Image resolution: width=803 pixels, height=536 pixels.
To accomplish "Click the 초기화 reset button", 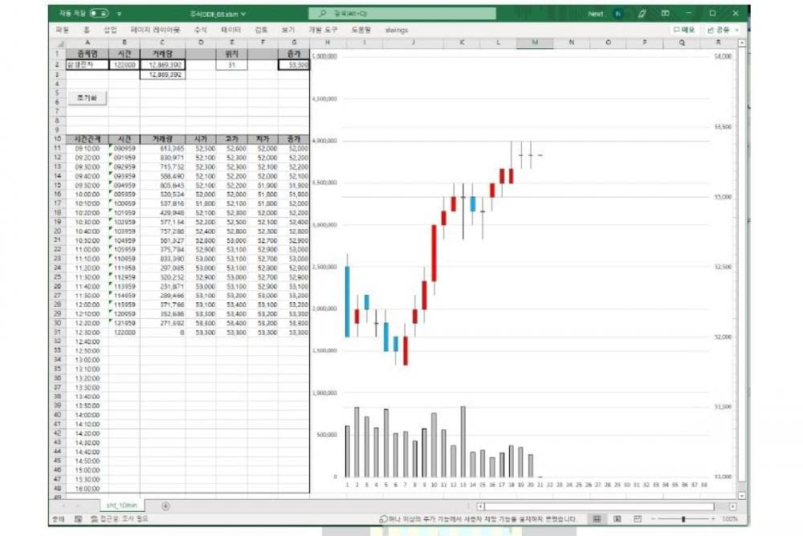I will [88, 97].
